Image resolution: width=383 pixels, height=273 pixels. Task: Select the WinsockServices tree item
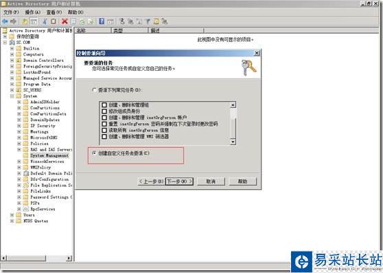pyautogui.click(x=47, y=162)
